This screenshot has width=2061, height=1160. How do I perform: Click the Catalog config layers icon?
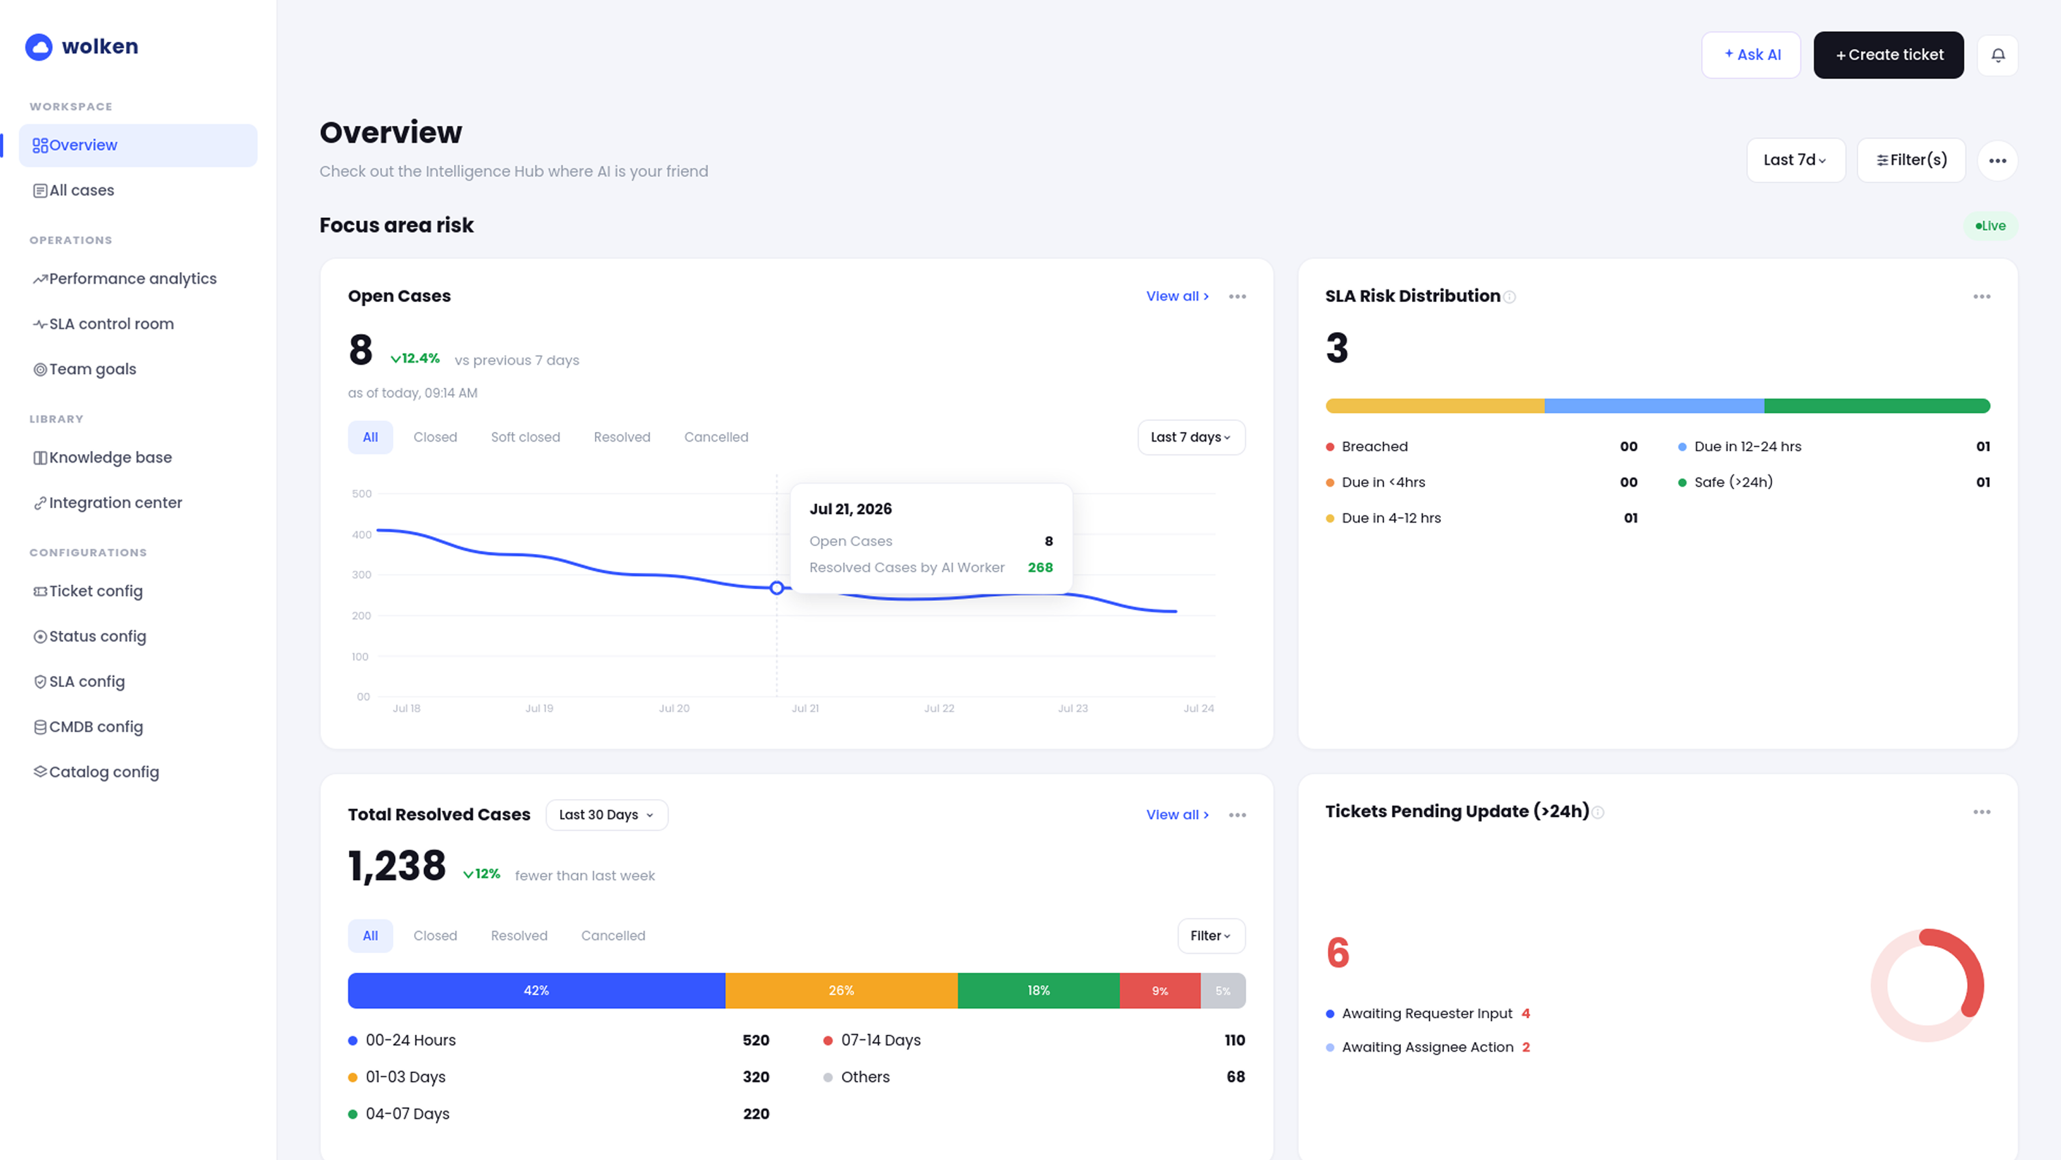(x=40, y=772)
